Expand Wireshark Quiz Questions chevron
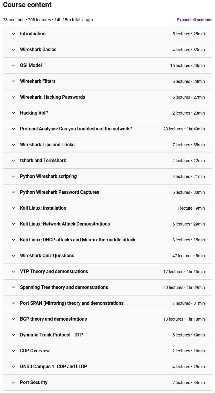The width and height of the screenshot is (215, 393). coord(13,256)
